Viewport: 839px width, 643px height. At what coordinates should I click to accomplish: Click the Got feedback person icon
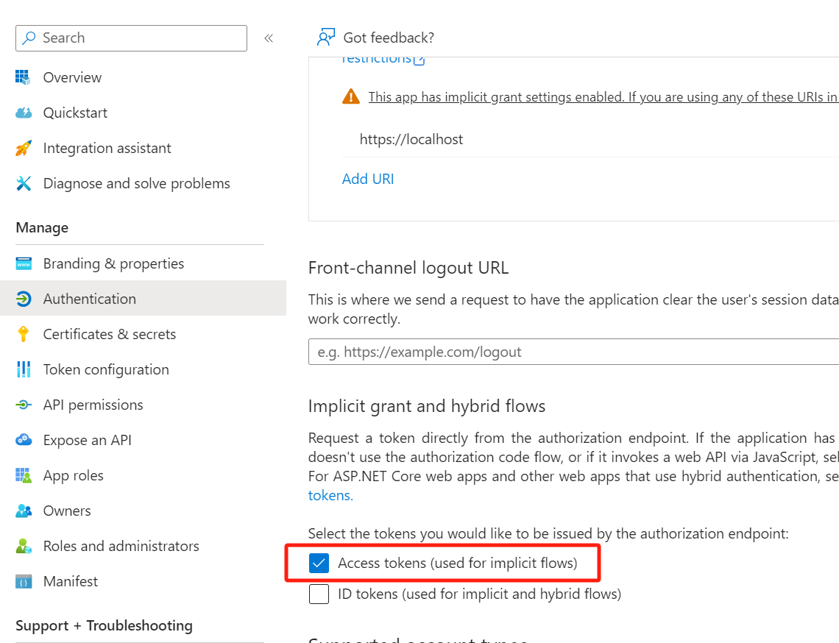[326, 38]
